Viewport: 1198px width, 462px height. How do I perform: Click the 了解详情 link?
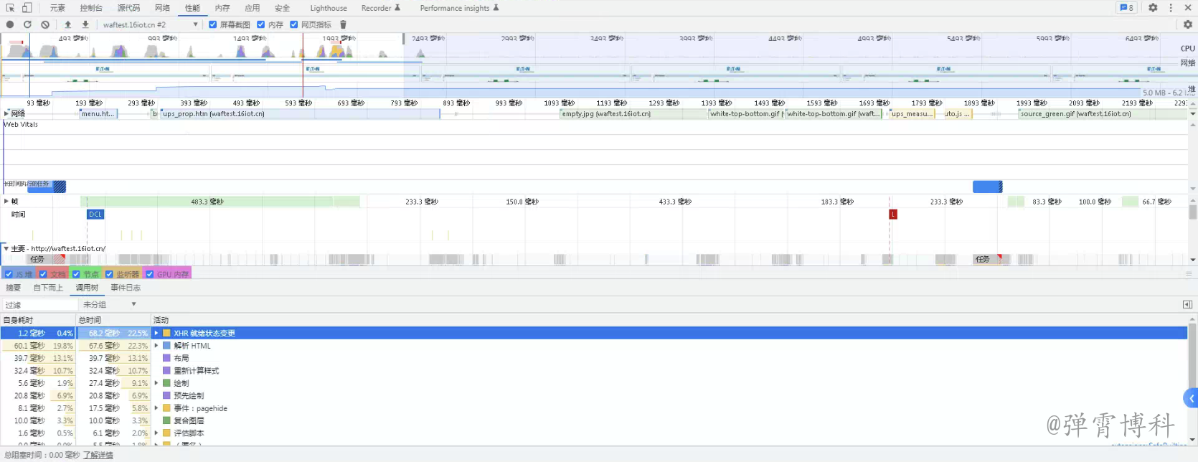pos(98,455)
